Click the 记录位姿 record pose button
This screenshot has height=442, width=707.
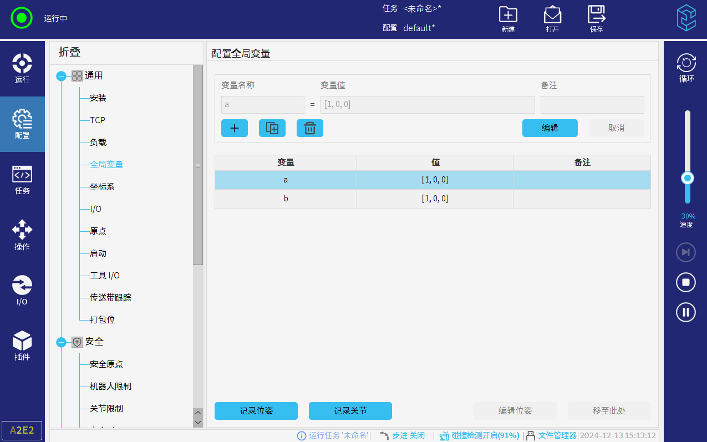(256, 411)
